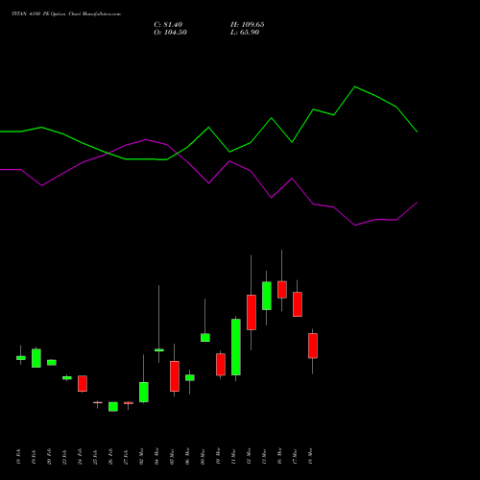Click the TITAN 4180 PE Option Chart title
This screenshot has height=480, width=480.
[x=66, y=14]
